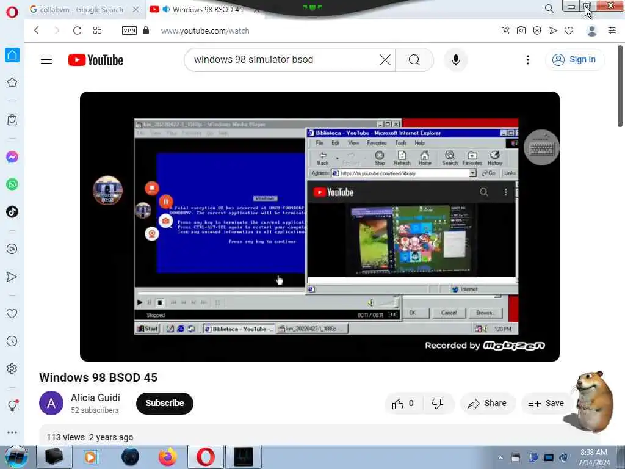Dislike the video

pos(438,404)
